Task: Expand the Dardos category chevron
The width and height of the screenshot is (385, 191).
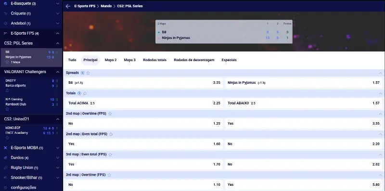Action: click(58, 158)
